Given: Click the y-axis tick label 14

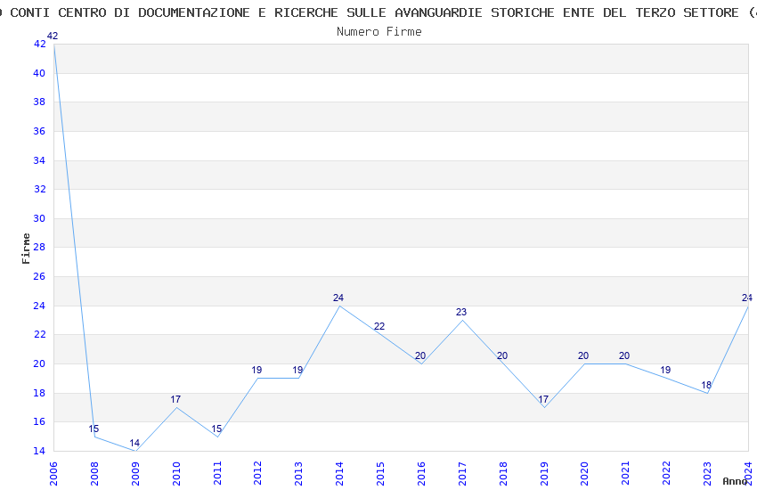Looking at the screenshot, I should point(39,452).
